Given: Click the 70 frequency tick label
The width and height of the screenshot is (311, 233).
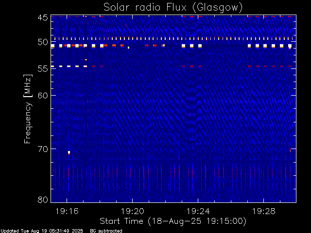Looking at the screenshot, I should (43, 149).
